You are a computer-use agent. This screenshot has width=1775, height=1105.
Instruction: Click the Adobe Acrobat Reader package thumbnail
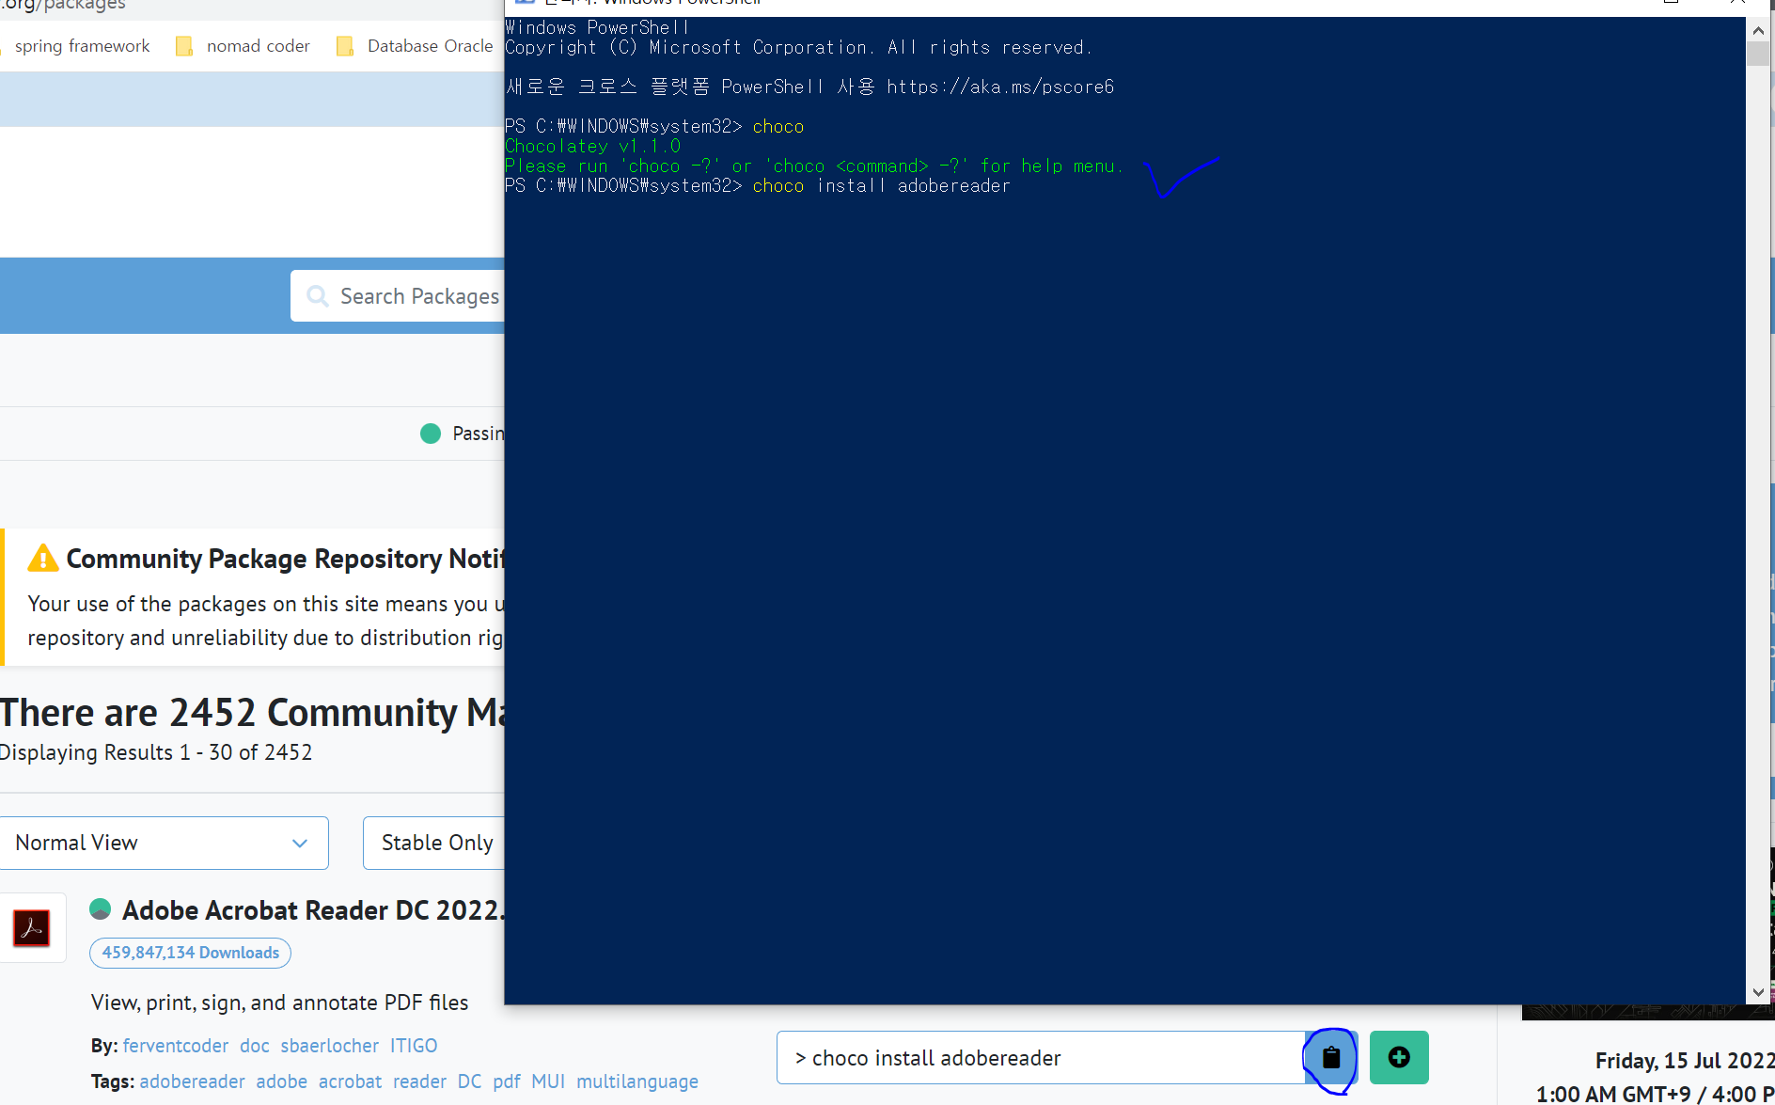pos(31,928)
